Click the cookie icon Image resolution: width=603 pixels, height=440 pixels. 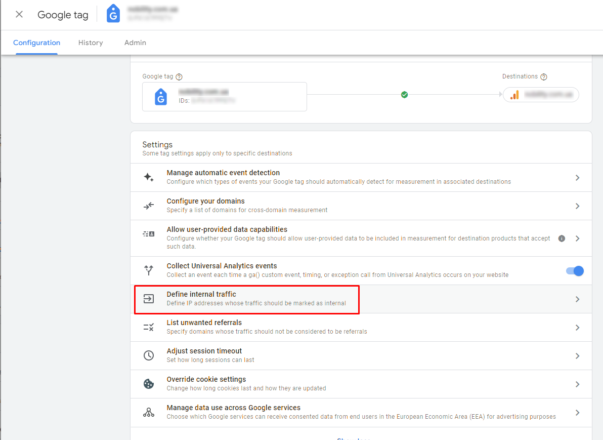[x=148, y=384]
